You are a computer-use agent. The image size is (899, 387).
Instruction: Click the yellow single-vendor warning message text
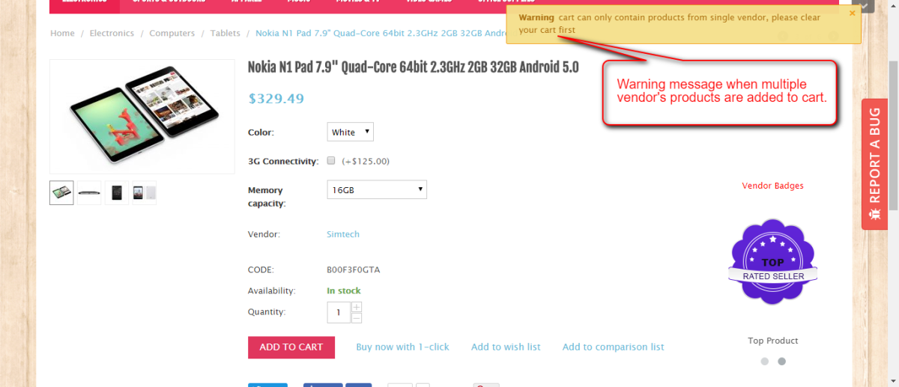pyautogui.click(x=669, y=23)
